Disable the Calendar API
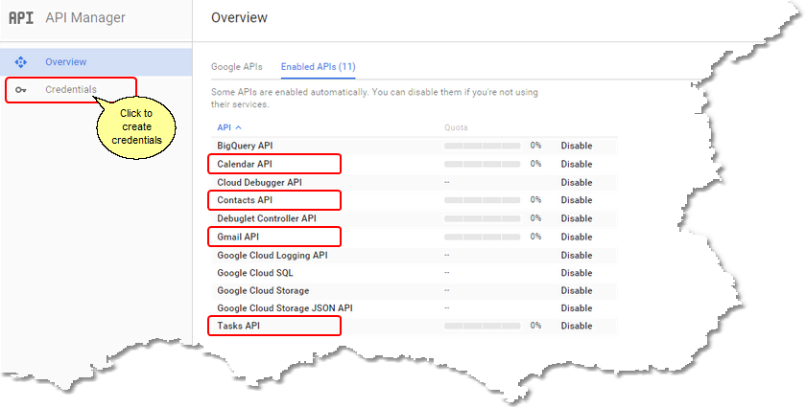 click(577, 164)
